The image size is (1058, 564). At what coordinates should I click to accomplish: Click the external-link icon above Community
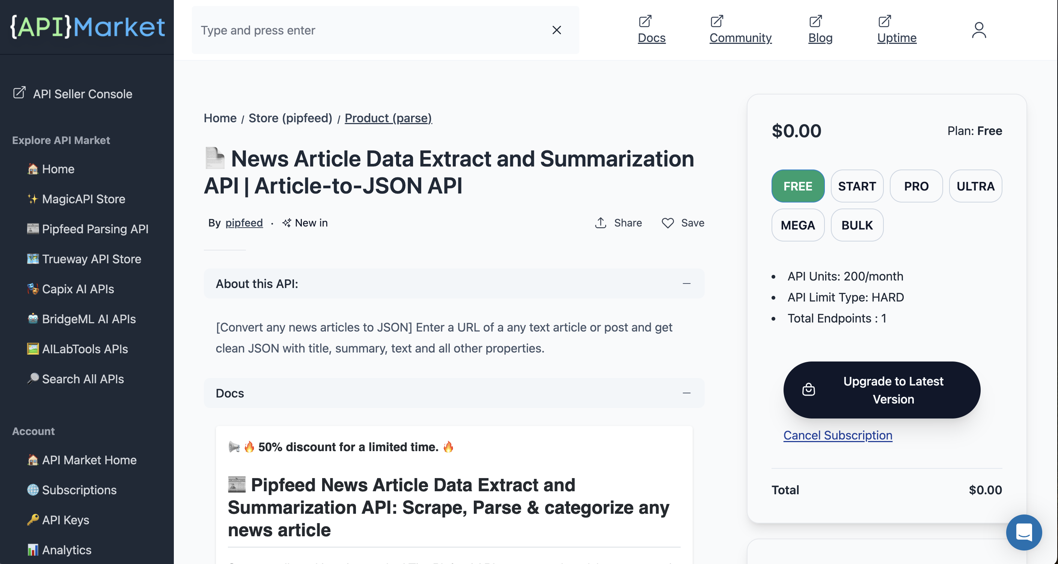click(717, 21)
